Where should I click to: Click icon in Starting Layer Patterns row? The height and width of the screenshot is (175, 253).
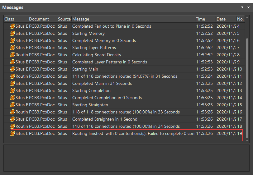[x=12, y=48]
